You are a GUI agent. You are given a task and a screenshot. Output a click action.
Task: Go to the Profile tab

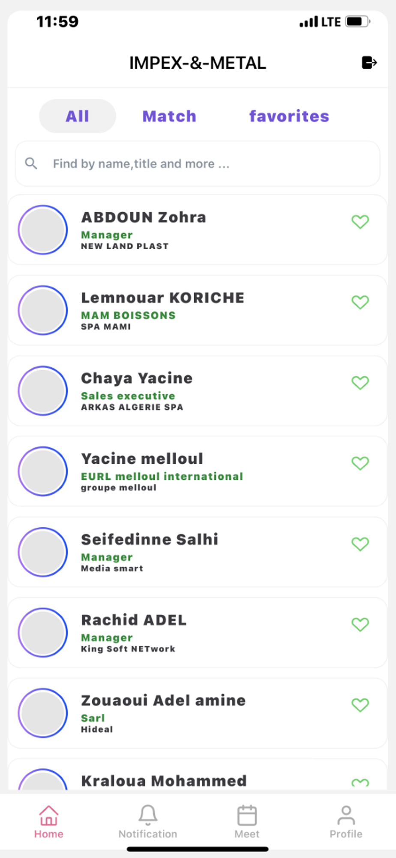[x=346, y=822]
